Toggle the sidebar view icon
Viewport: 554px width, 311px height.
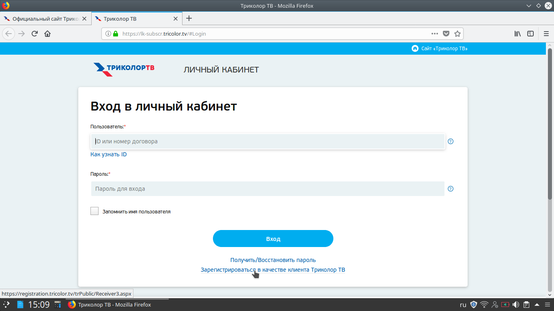530,34
